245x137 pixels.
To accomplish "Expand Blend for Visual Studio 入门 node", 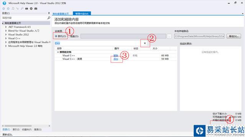I will click(6, 31).
